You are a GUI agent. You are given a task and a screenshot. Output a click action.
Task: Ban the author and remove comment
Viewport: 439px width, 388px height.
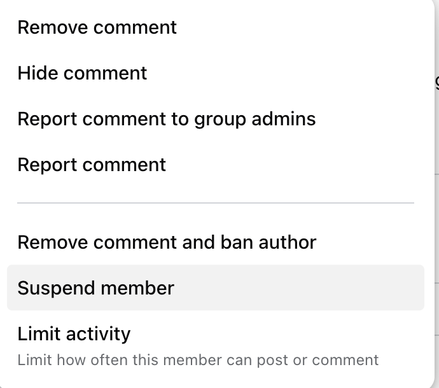pyautogui.click(x=167, y=242)
